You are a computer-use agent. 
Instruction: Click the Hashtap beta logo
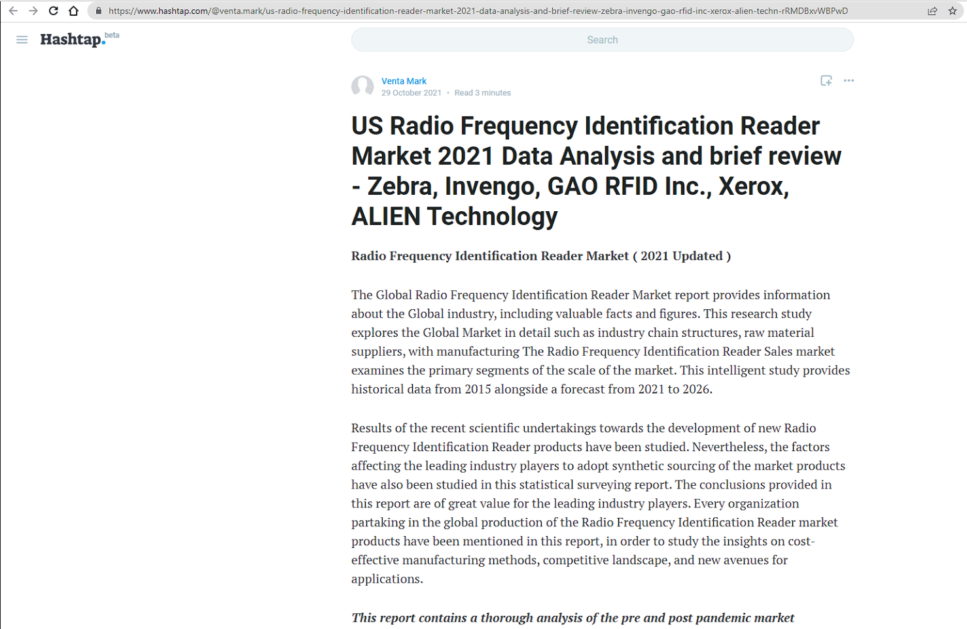[80, 39]
